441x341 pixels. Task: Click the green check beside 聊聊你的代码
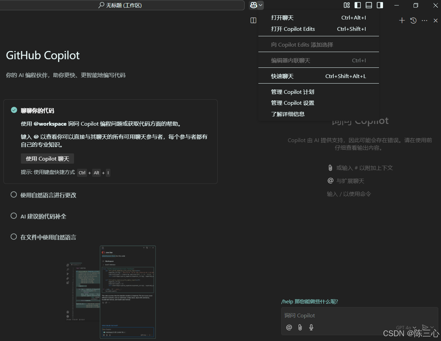14,110
